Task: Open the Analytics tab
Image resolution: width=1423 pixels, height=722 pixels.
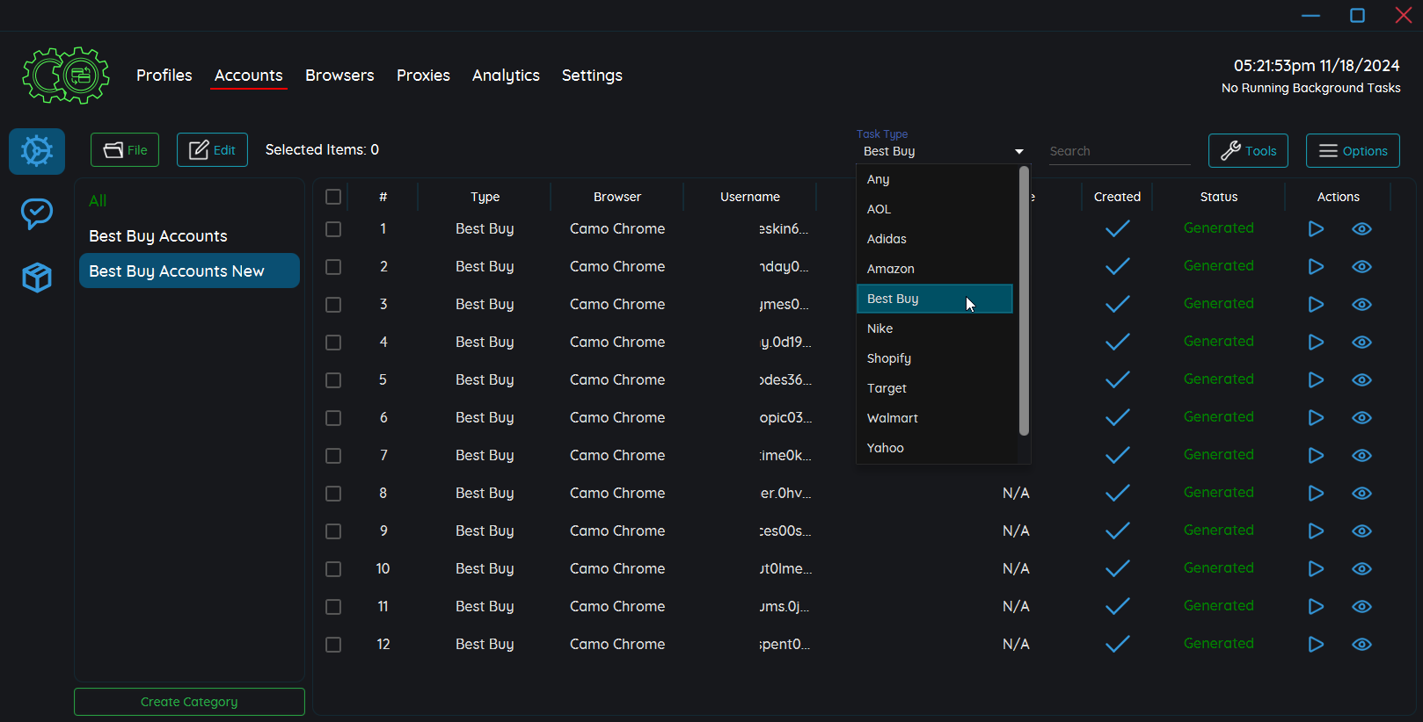Action: 506,76
